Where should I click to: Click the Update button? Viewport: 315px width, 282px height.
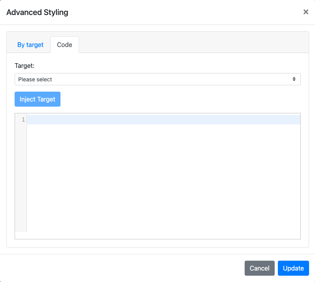(x=293, y=268)
